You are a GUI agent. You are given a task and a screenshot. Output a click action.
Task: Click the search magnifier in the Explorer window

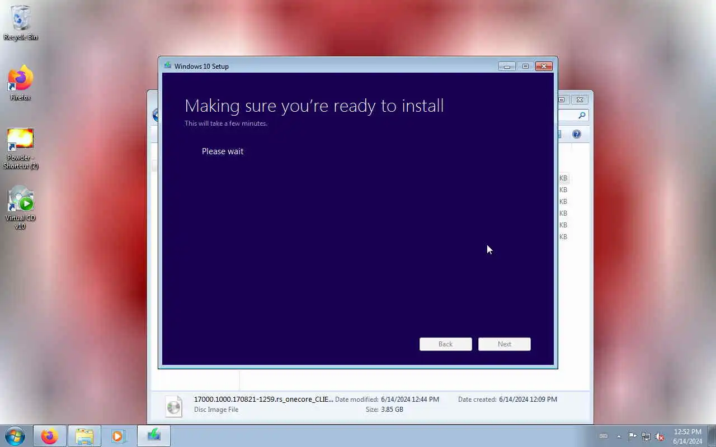(x=582, y=115)
